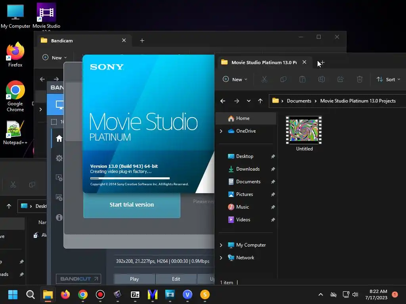Click Documents in the address bar breadcrumb
The width and height of the screenshot is (406, 304).
pos(299,101)
